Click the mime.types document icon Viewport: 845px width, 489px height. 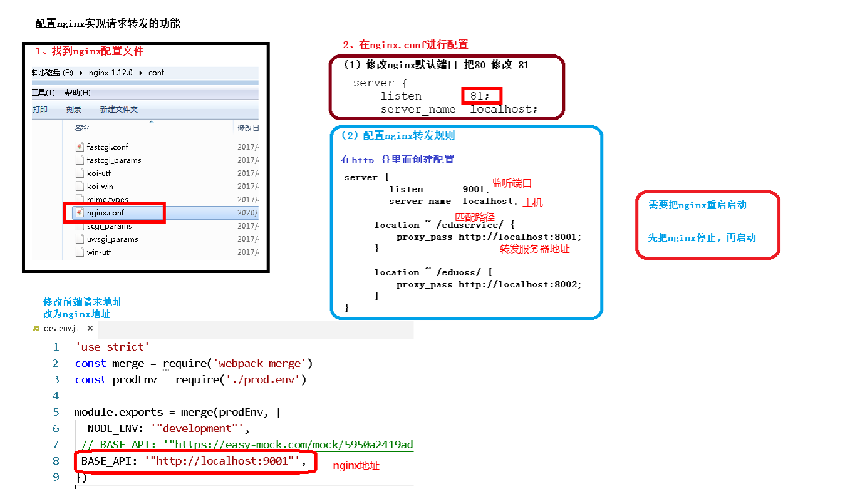[x=79, y=199]
